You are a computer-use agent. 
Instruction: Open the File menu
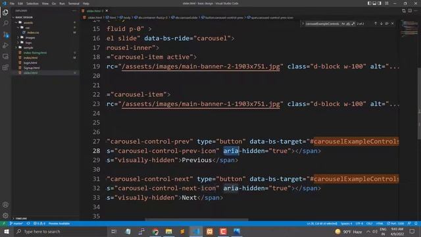point(12,3)
